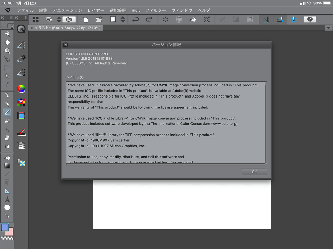
Task: Click the Redo arrow in toolbar
Action: click(149, 19)
